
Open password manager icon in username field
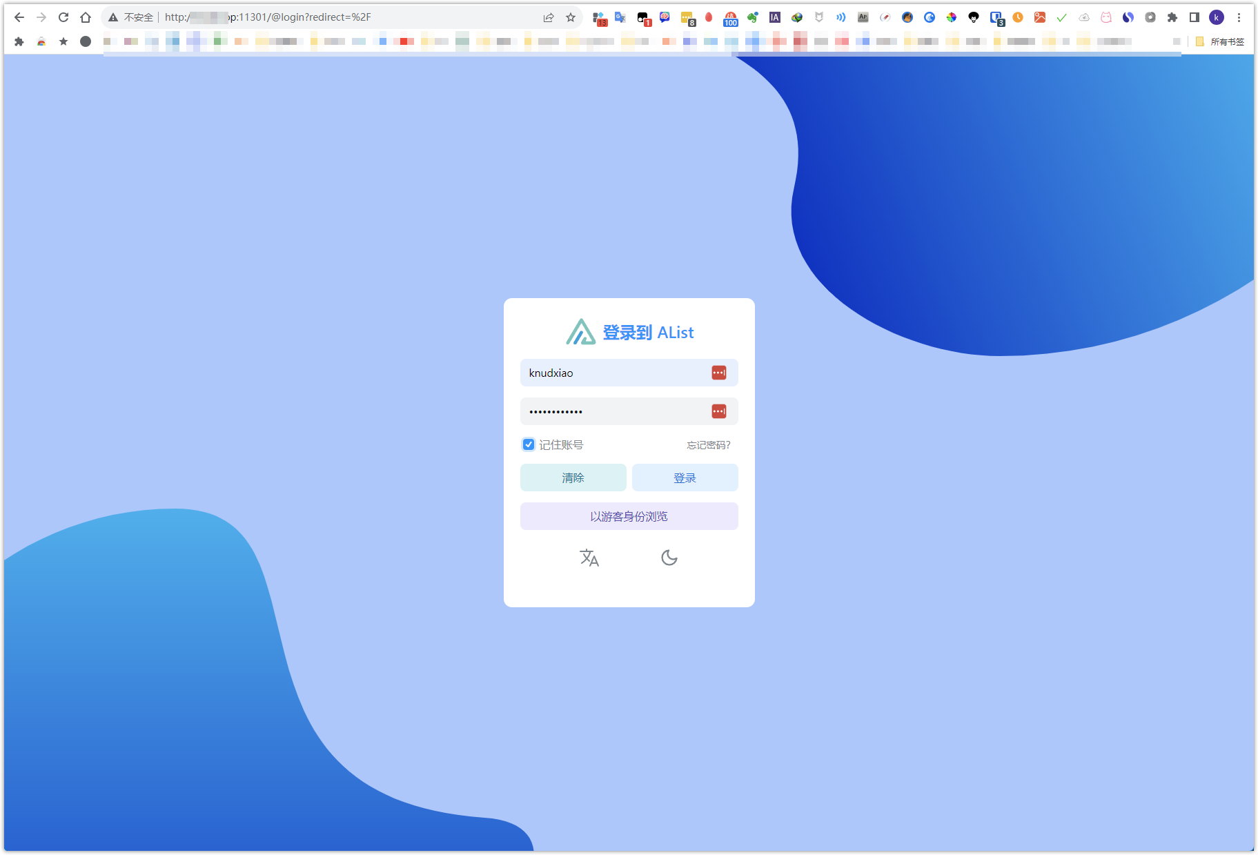point(719,373)
